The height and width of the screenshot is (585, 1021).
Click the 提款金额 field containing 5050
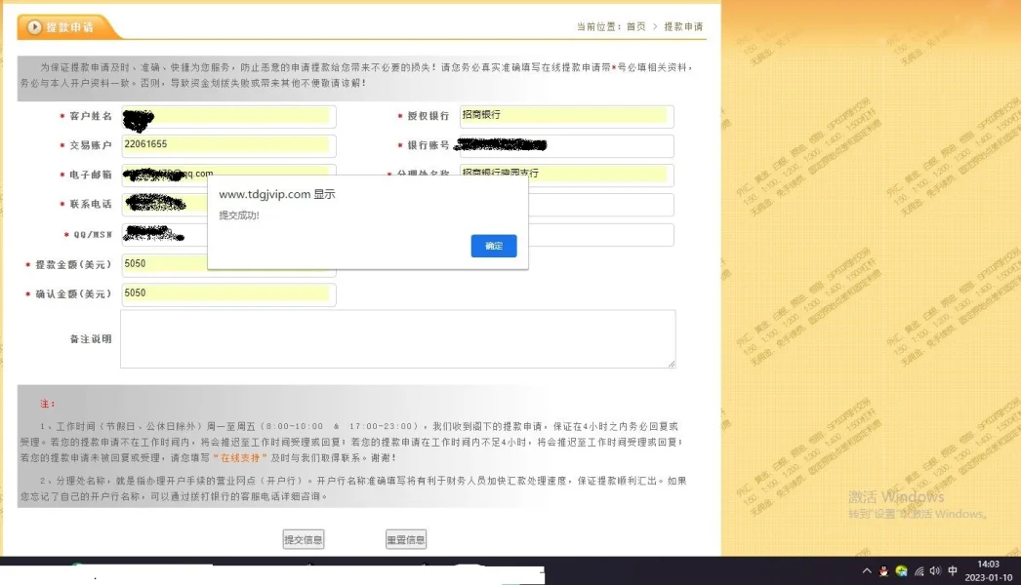pyautogui.click(x=226, y=263)
